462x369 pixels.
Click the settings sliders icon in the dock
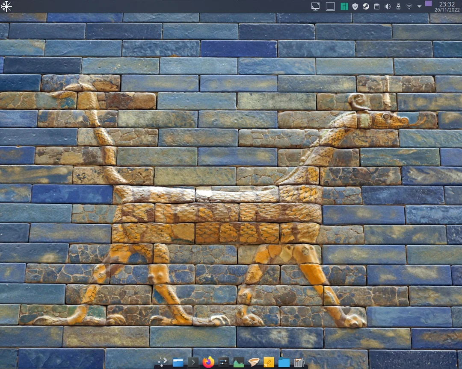pyautogui.click(x=223, y=362)
